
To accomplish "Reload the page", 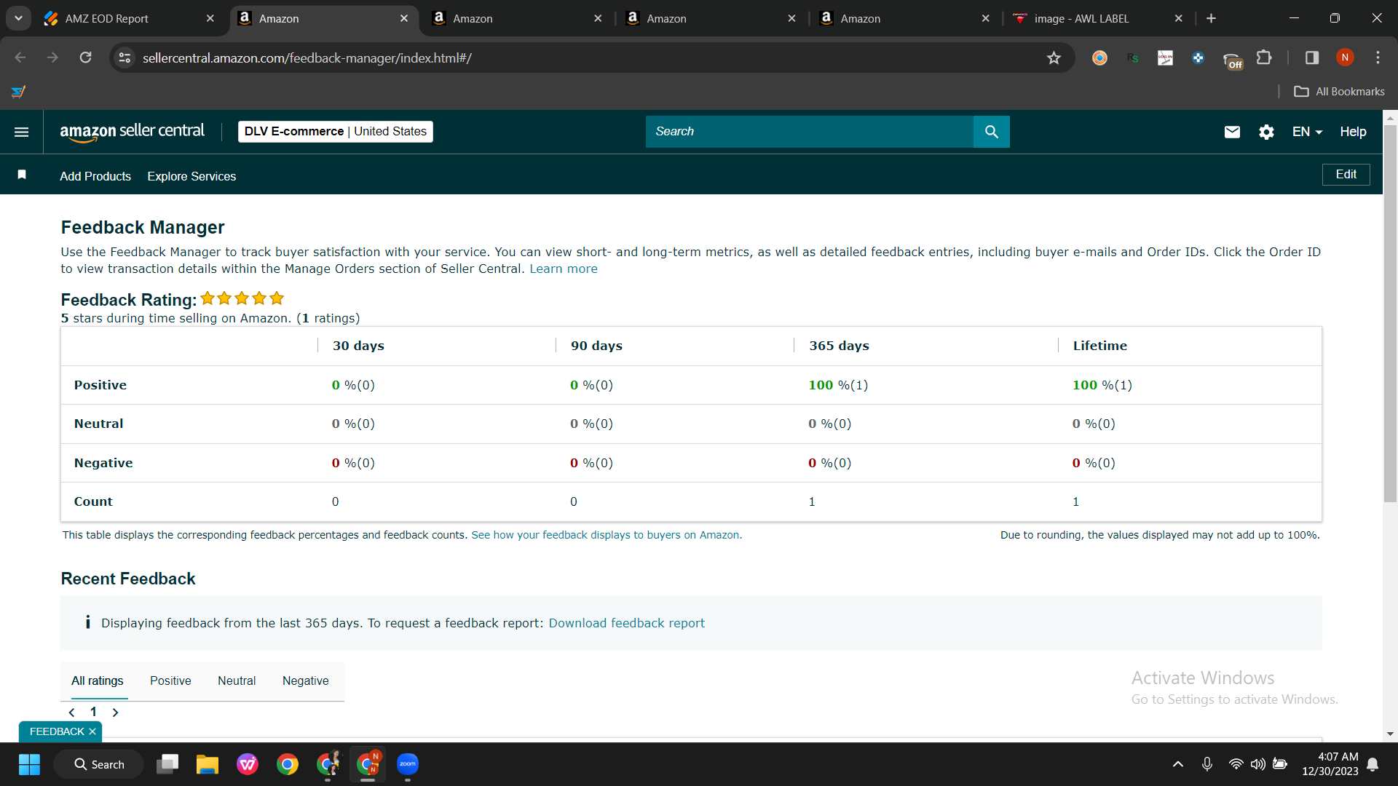I will 85,57.
